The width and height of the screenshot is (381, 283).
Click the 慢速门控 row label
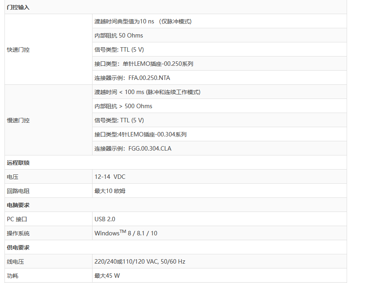(18, 120)
